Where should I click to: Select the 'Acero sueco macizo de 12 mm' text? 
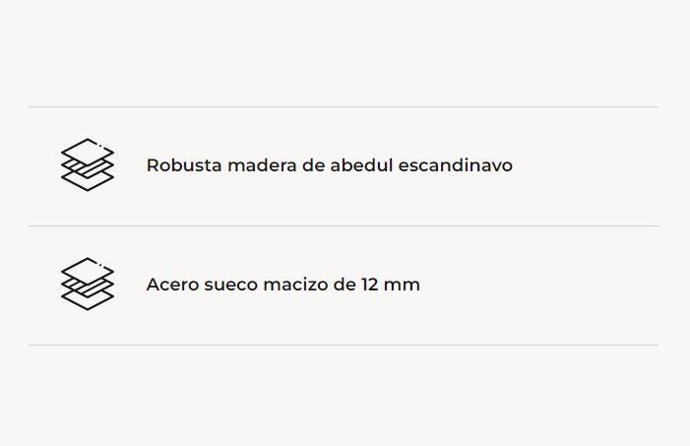pos(282,285)
